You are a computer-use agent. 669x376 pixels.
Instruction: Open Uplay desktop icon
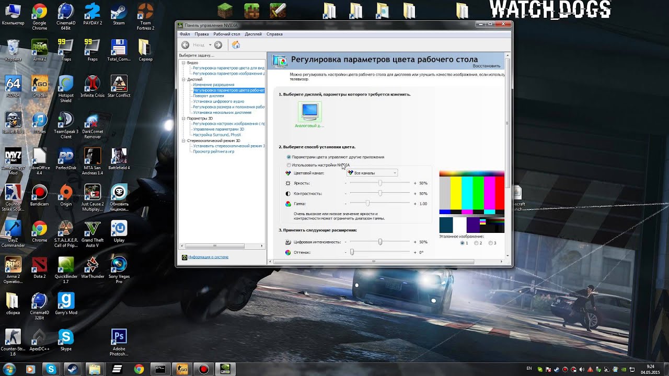[x=119, y=231]
